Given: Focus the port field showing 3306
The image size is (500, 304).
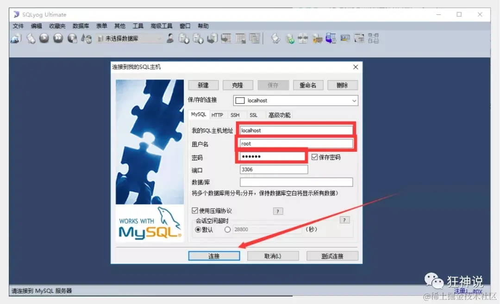Looking at the screenshot, I should (x=274, y=169).
